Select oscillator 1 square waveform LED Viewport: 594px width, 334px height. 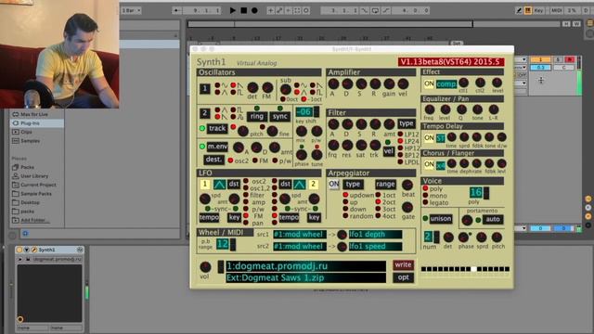pos(233,92)
